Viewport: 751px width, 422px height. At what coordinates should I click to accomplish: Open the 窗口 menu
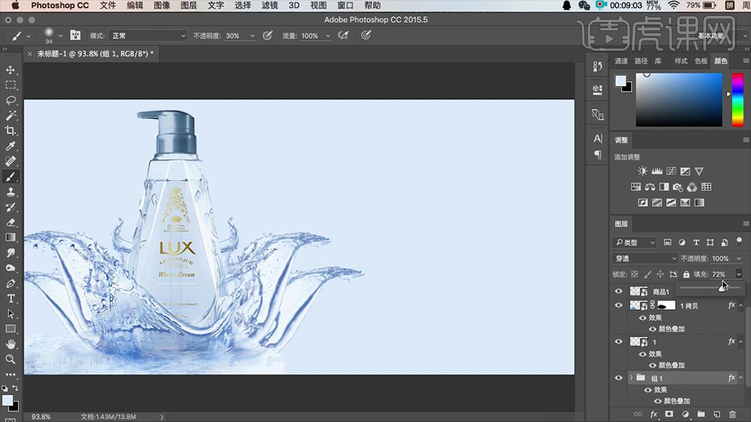click(x=345, y=5)
